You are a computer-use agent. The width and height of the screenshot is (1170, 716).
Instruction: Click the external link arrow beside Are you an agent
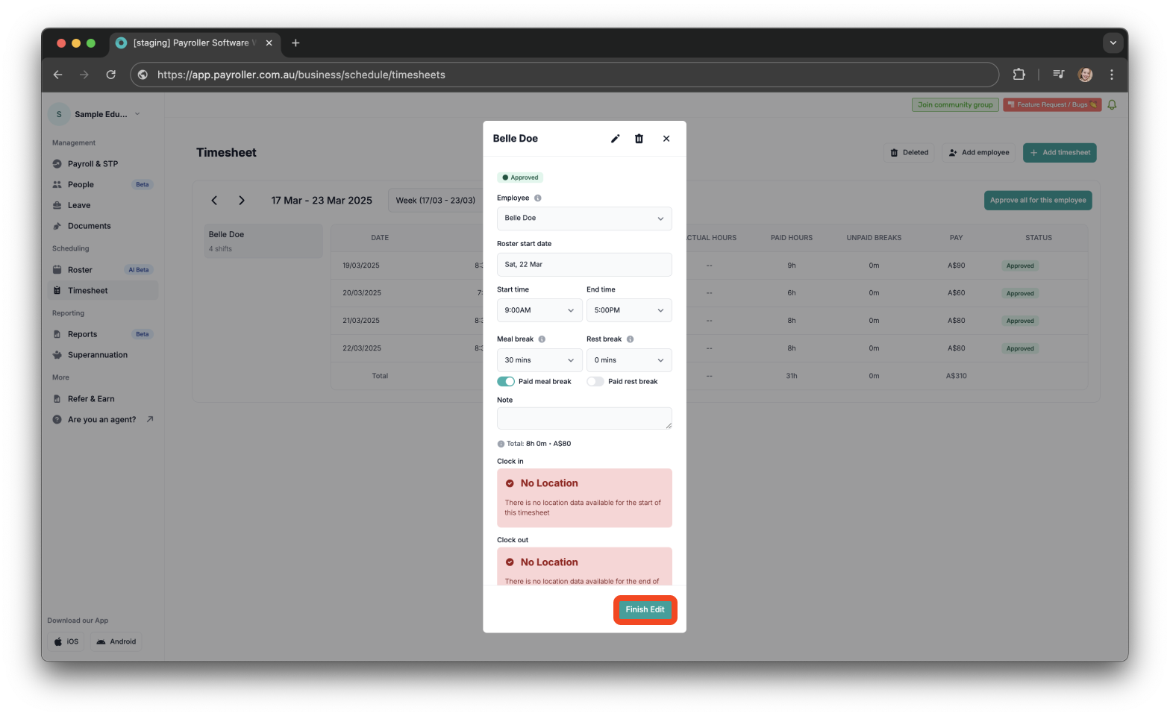coord(150,419)
